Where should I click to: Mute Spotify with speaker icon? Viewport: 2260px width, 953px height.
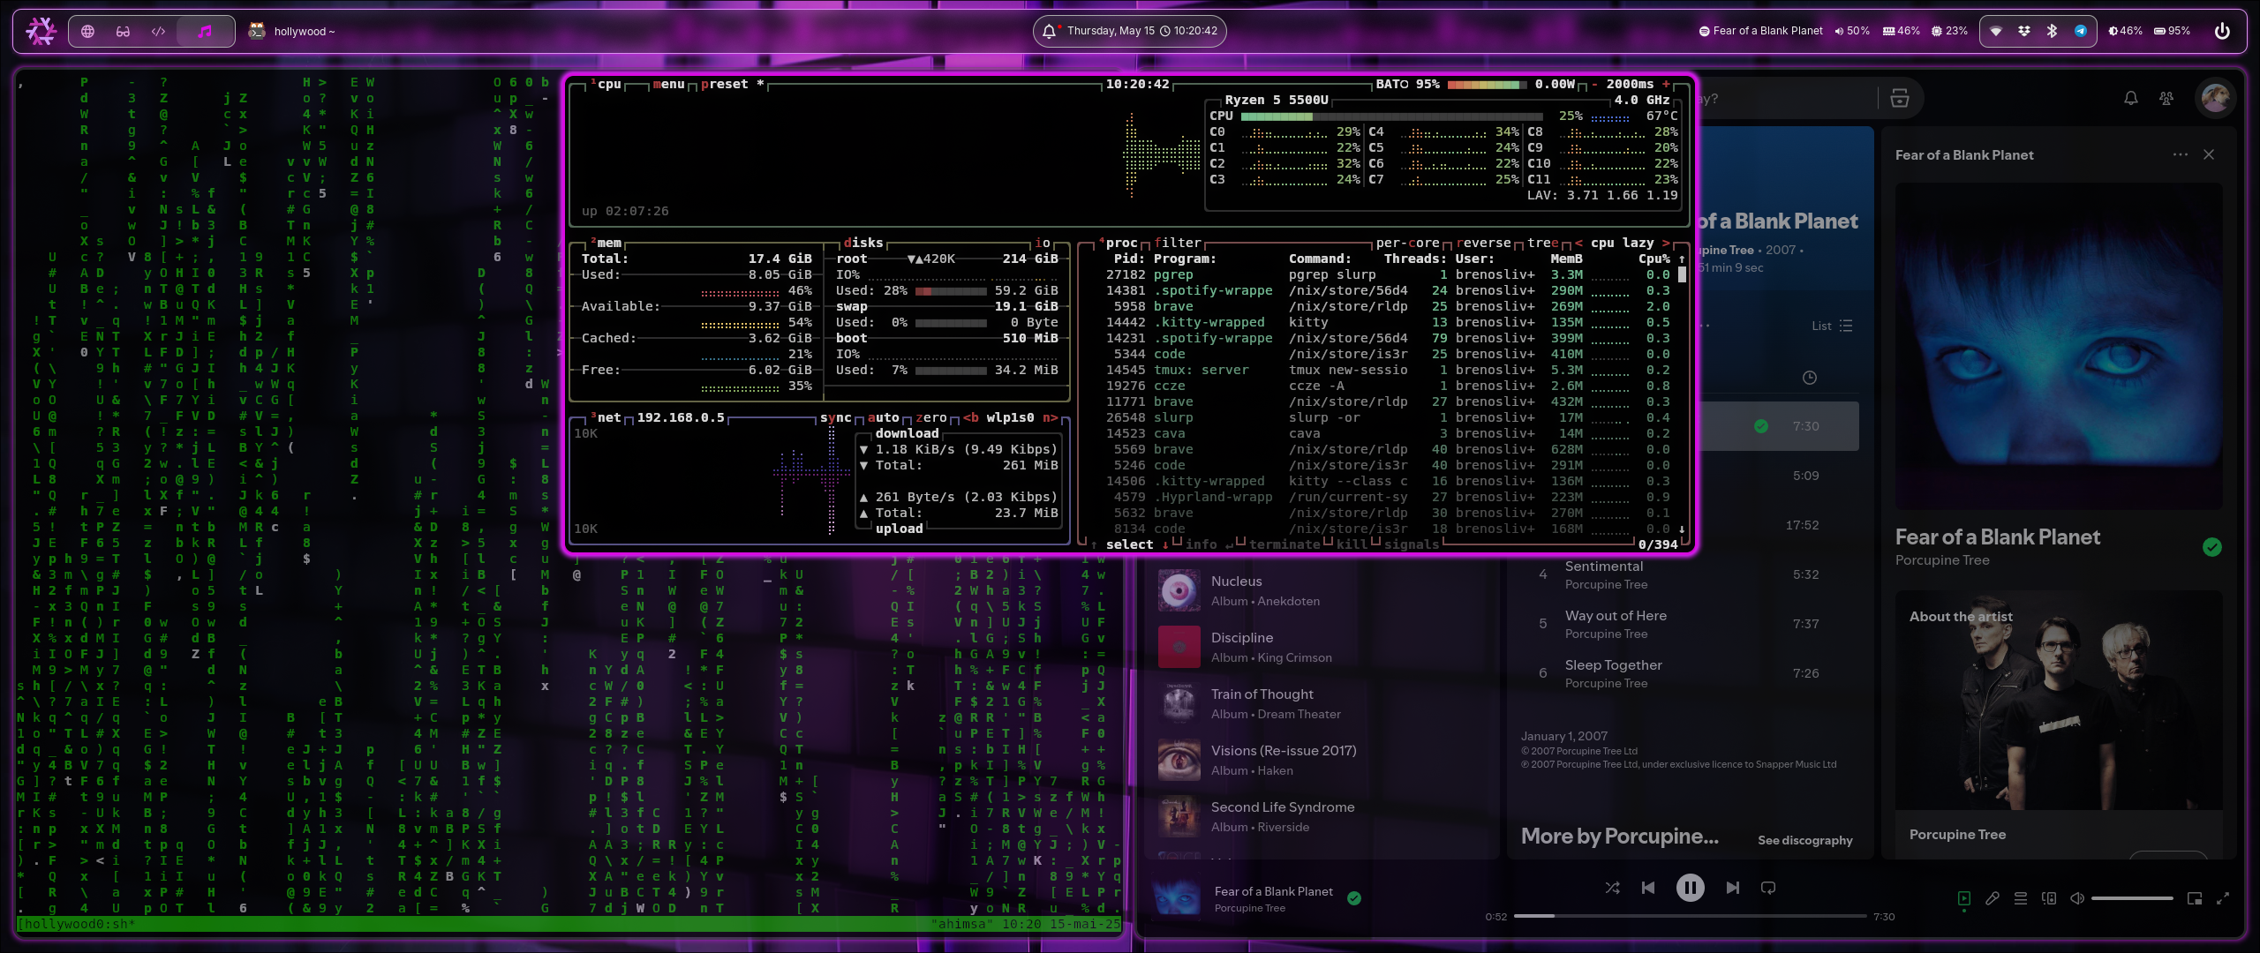2077,898
